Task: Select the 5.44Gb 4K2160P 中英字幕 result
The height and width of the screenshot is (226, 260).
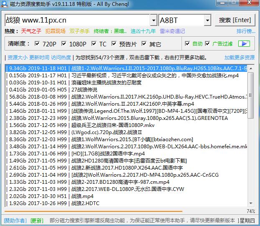Action: click(126, 104)
